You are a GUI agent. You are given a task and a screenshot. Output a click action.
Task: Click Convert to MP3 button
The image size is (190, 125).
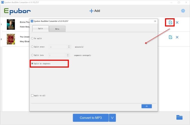[91, 118]
